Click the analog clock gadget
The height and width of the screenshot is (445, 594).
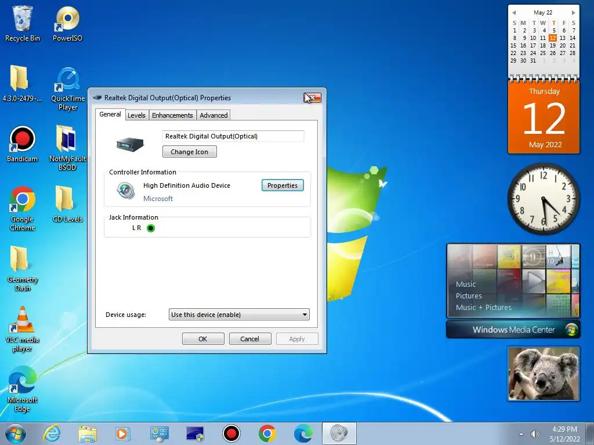544,199
